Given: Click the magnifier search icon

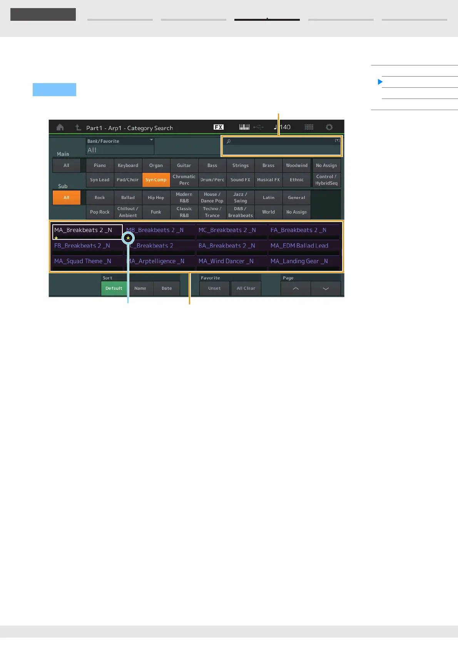Looking at the screenshot, I should tap(229, 141).
